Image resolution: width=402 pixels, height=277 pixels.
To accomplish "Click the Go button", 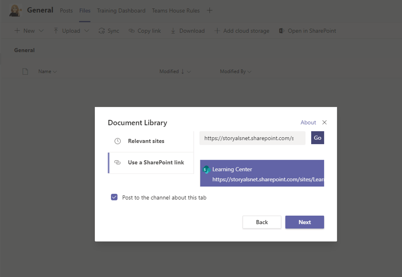I will tap(317, 138).
